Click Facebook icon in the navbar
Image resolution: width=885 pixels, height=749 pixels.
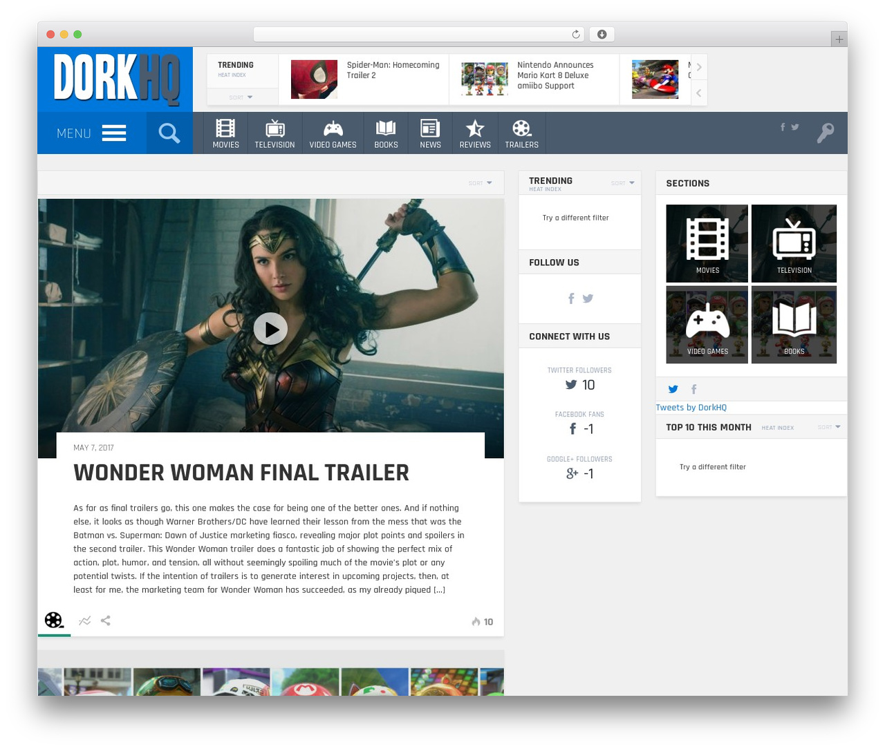783,127
